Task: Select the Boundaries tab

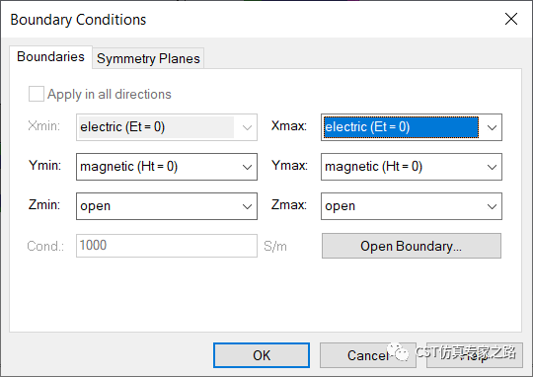Action: 50,57
